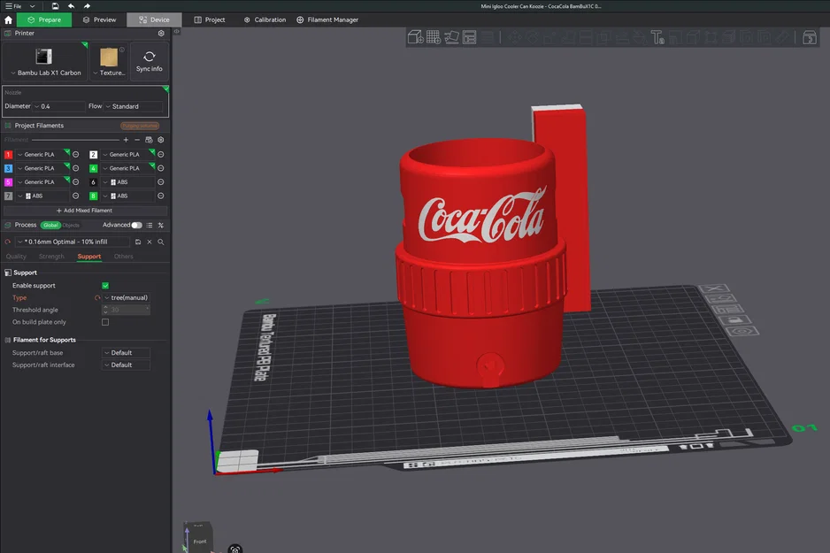The height and width of the screenshot is (553, 830).
Task: Add a new plate via grid icon
Action: [434, 37]
